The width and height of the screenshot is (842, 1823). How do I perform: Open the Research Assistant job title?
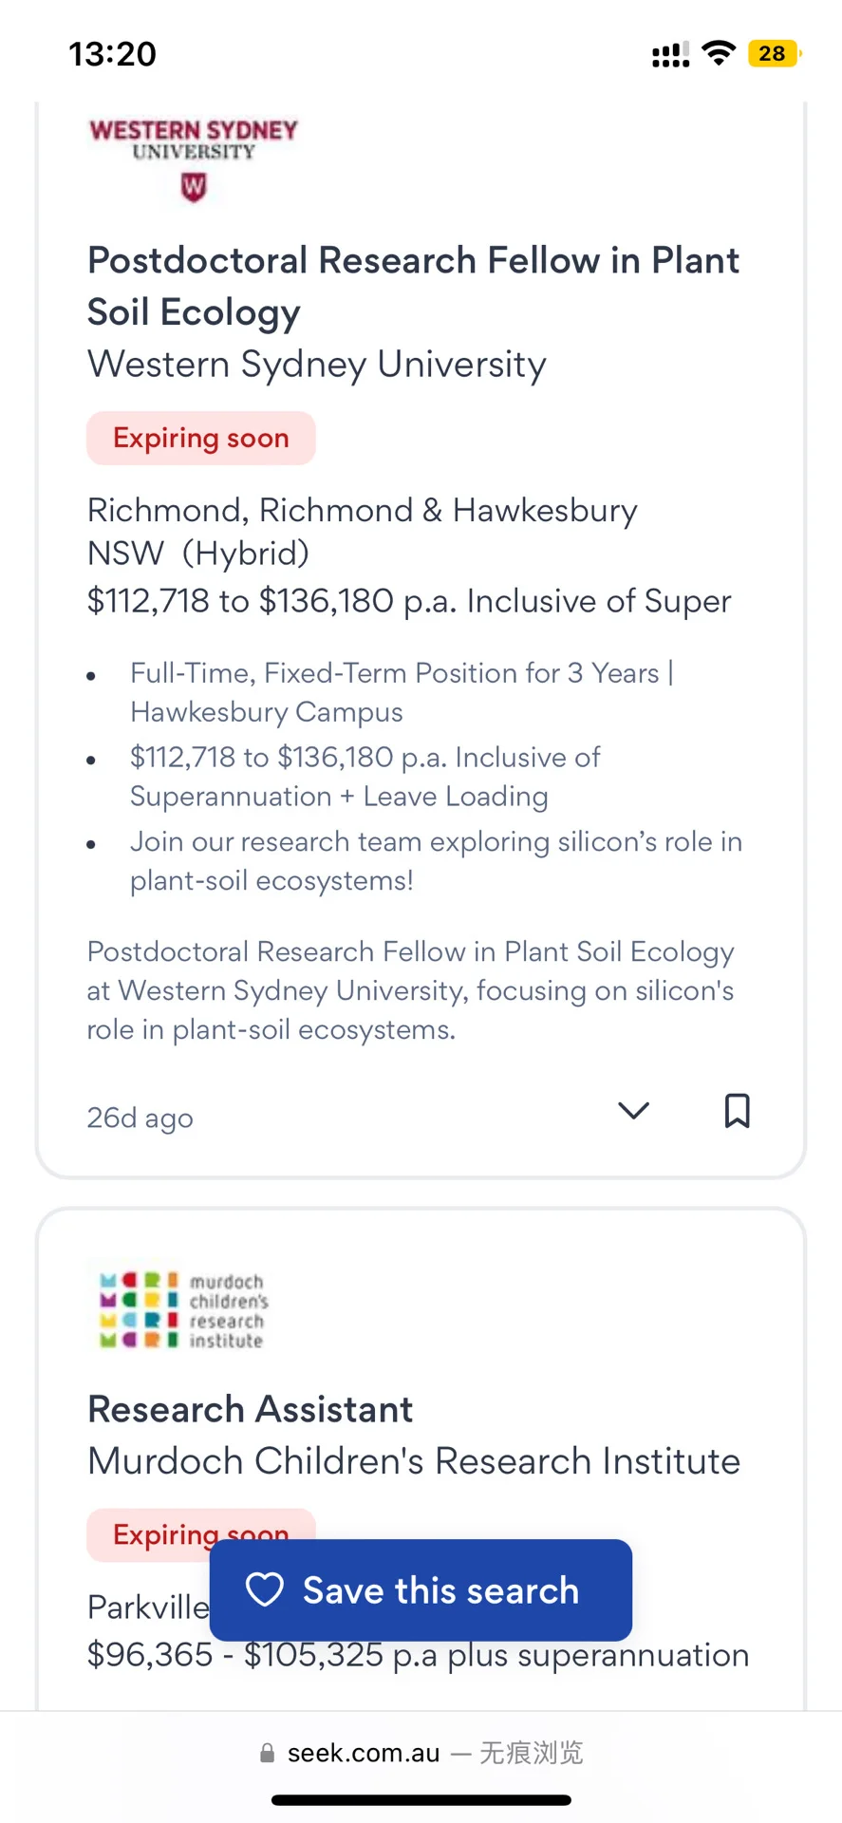(250, 1409)
